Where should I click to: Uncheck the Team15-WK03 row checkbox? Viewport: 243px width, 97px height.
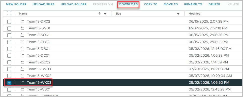(x=9, y=83)
